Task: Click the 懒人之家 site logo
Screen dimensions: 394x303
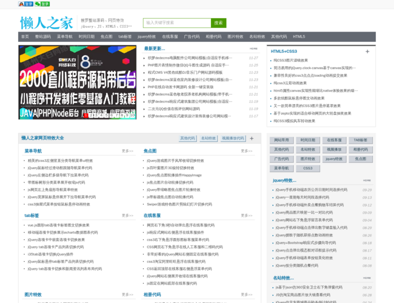Action: [46, 23]
